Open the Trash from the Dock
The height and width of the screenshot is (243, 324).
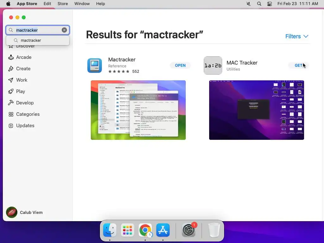tap(214, 230)
